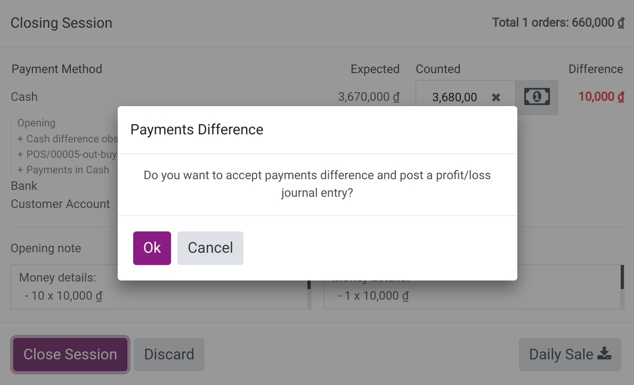Image resolution: width=634 pixels, height=385 pixels.
Task: Click the Close Session button
Action: [x=70, y=354]
